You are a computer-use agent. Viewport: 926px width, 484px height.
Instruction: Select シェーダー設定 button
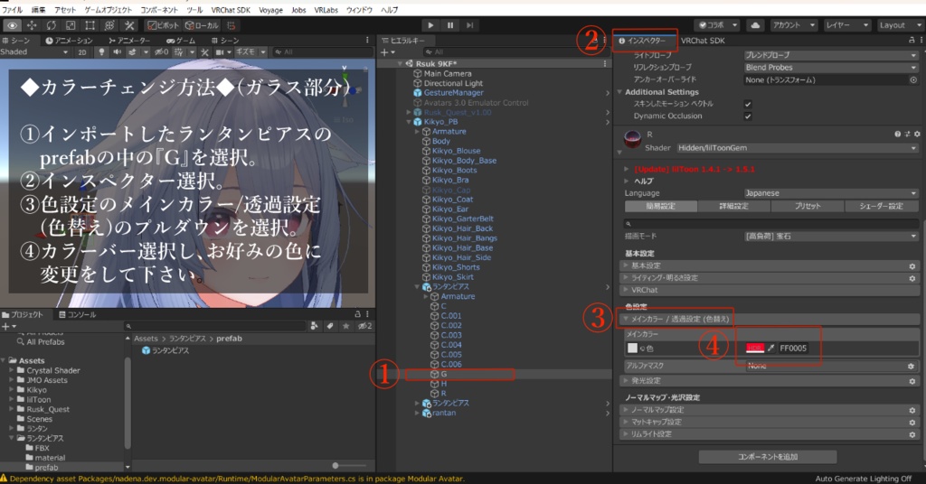(x=881, y=207)
